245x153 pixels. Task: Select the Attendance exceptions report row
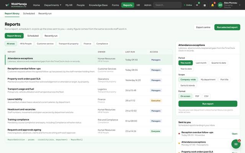(88, 60)
